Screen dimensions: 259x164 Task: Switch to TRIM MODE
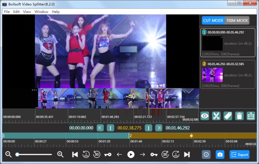[237, 20]
